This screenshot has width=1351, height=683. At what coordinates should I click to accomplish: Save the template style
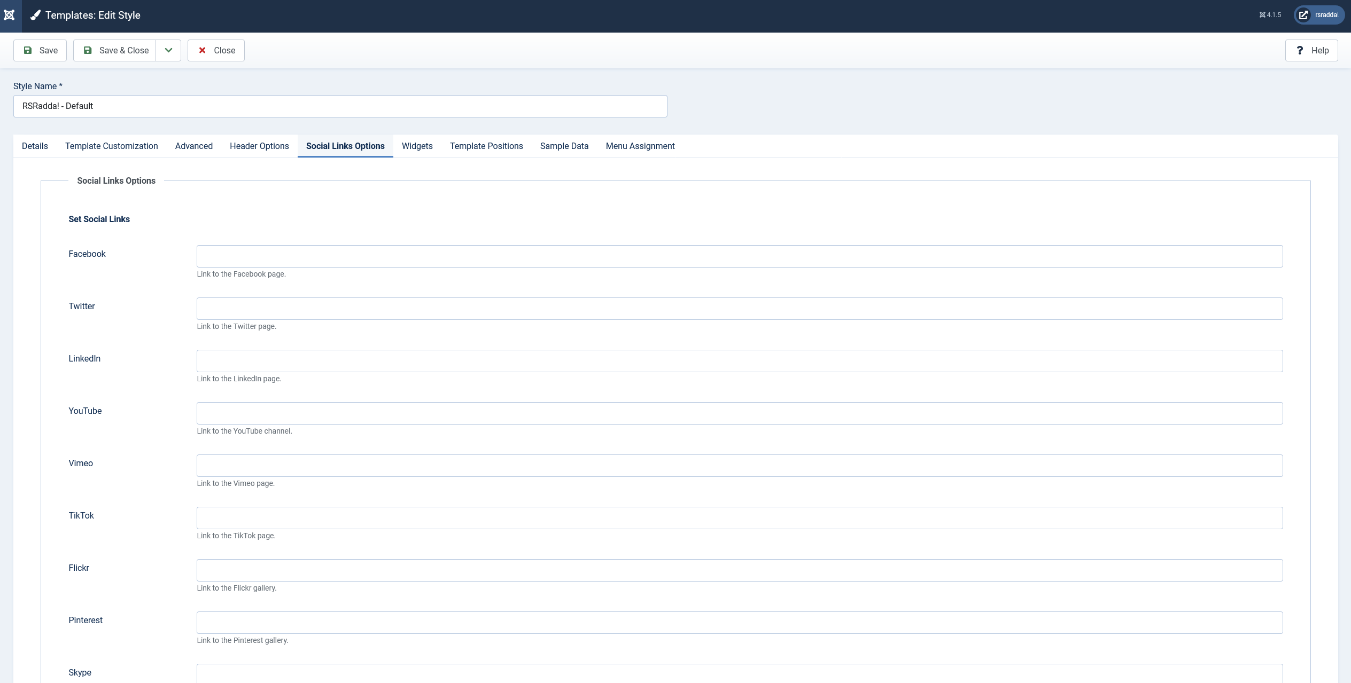pyautogui.click(x=40, y=50)
